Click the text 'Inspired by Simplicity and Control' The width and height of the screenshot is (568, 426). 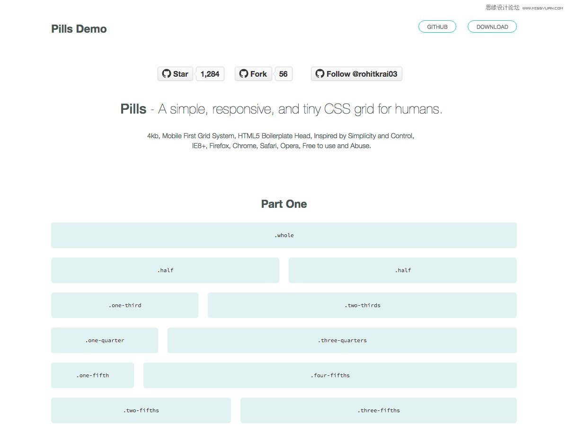[364, 136]
